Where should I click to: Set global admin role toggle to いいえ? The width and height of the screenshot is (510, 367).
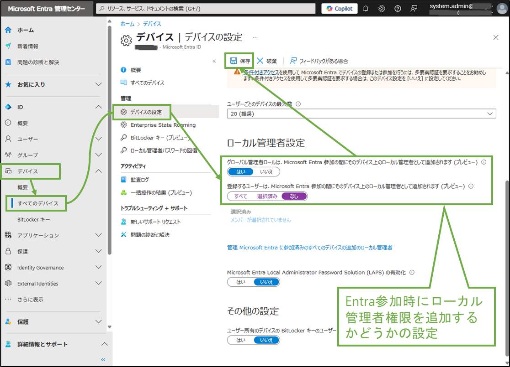coord(266,172)
